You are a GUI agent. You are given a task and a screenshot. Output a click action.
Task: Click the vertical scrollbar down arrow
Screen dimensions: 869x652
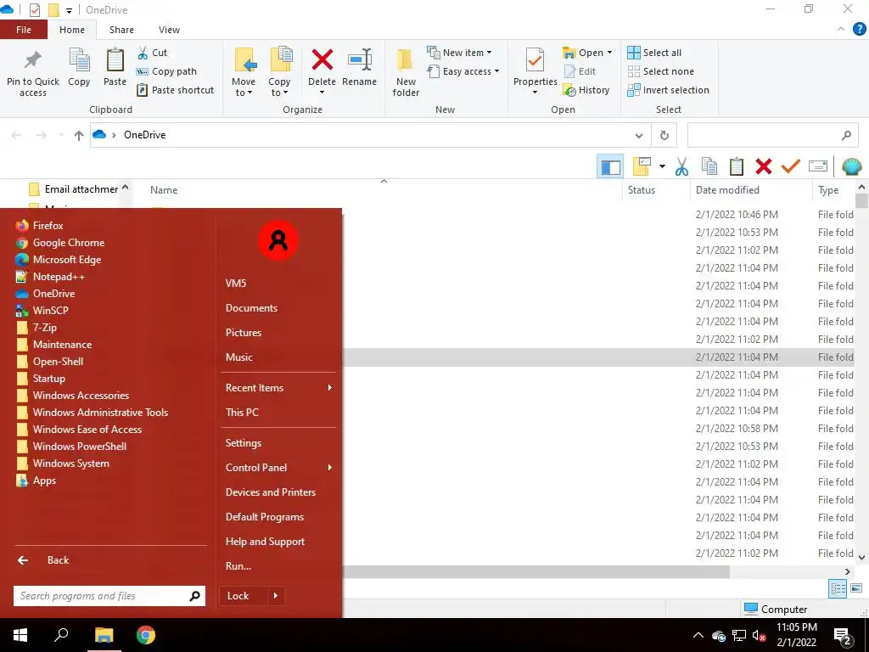point(861,558)
